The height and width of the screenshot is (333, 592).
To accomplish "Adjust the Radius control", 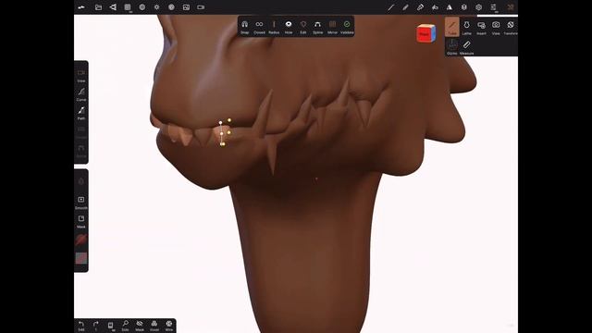I will [x=274, y=27].
